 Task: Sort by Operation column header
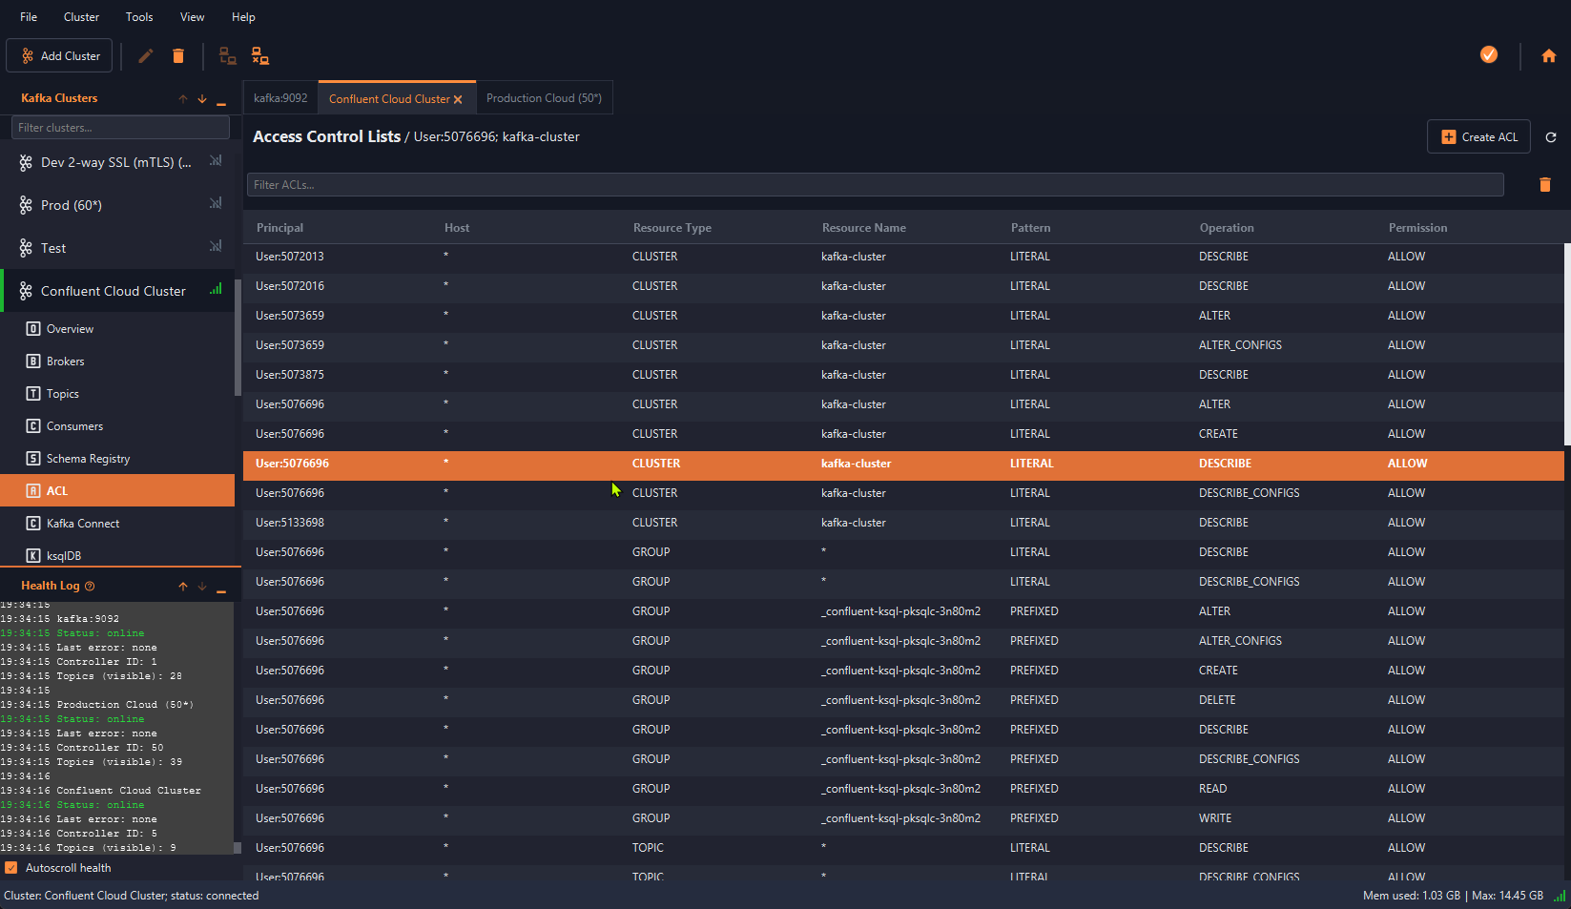coord(1227,228)
